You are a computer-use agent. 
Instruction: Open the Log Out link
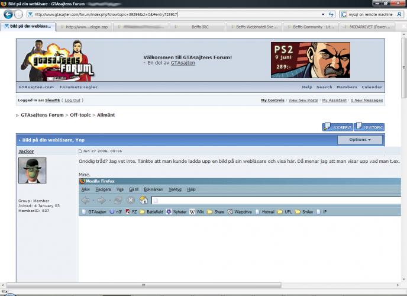tap(72, 101)
